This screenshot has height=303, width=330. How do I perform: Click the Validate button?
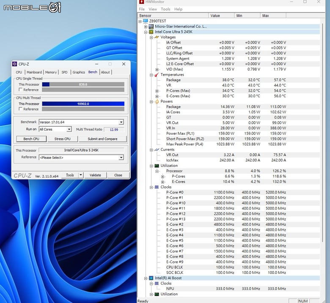[x=95, y=175]
